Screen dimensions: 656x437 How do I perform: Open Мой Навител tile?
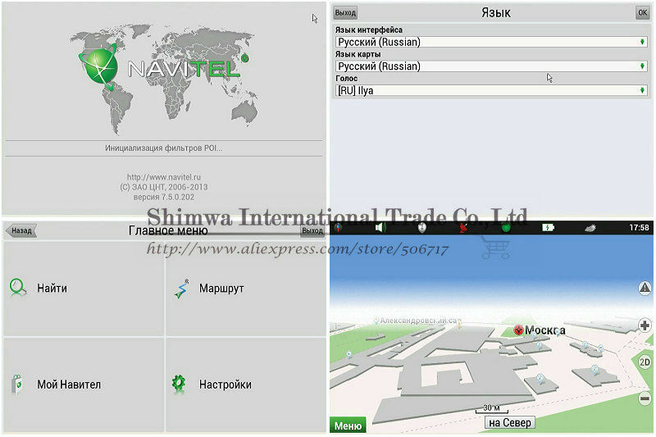(84, 385)
